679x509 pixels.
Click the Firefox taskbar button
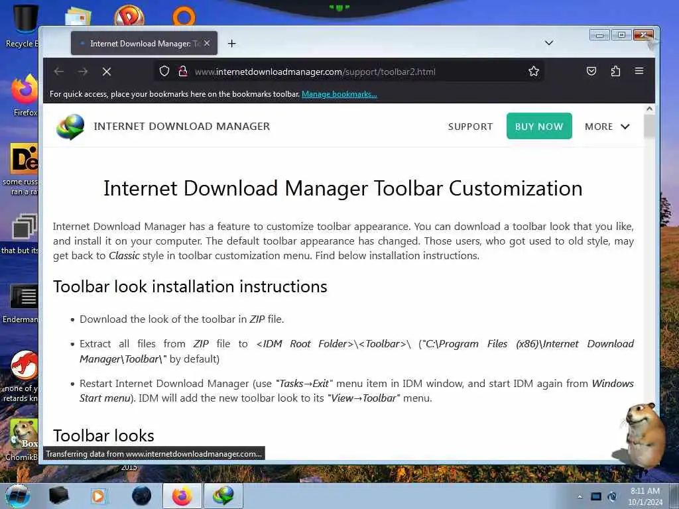coord(182,496)
